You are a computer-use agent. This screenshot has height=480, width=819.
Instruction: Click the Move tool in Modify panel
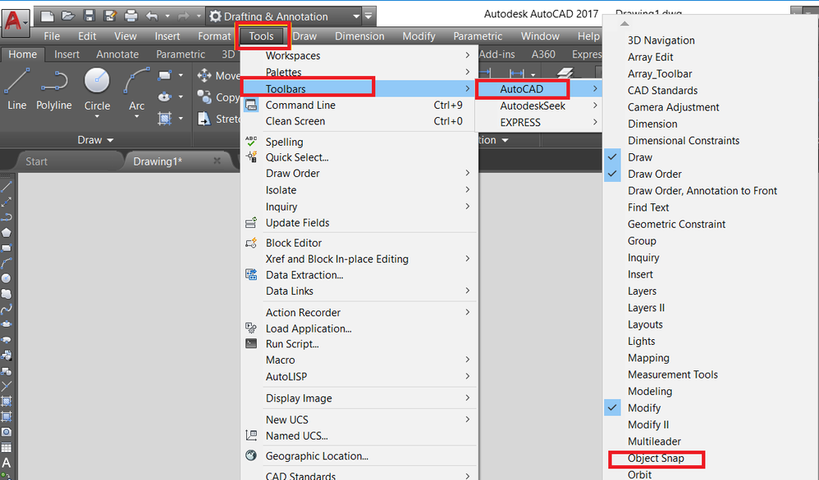[x=218, y=75]
